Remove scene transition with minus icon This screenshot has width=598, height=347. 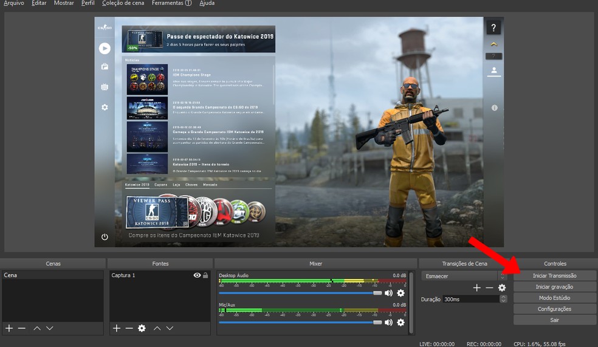click(489, 287)
